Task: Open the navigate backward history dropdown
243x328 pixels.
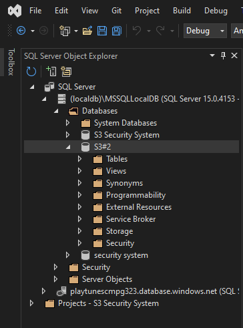Action: [x=33, y=31]
